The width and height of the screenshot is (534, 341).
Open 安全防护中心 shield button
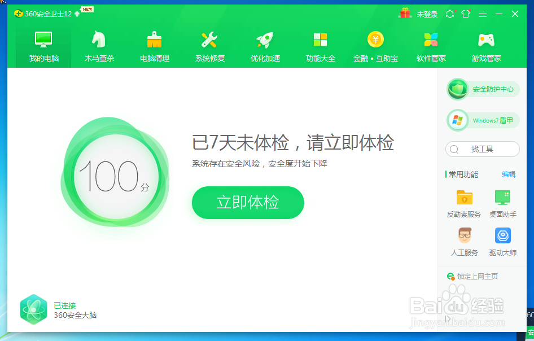click(x=483, y=89)
